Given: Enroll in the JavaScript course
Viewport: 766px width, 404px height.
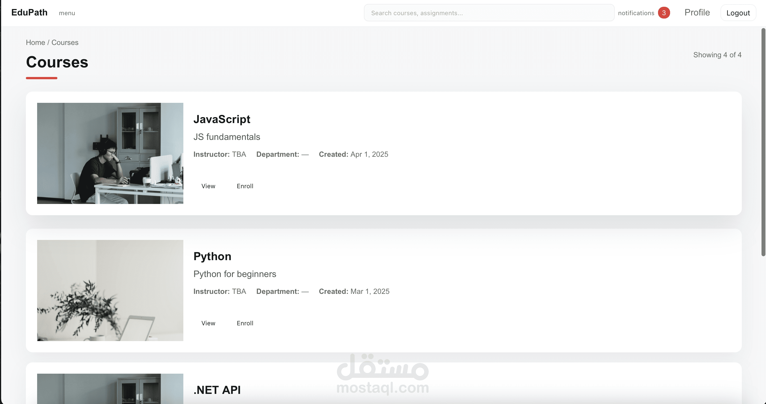Looking at the screenshot, I should pyautogui.click(x=245, y=186).
